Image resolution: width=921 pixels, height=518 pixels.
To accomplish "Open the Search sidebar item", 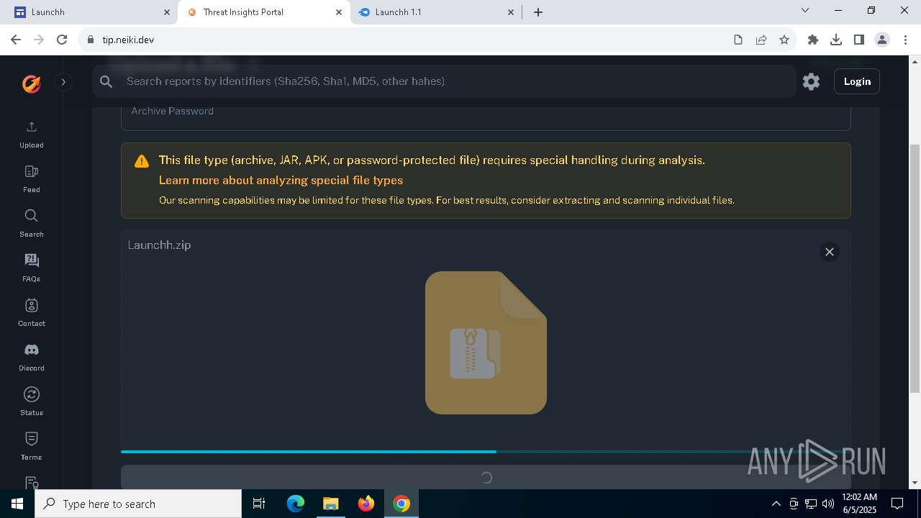I will (x=31, y=224).
